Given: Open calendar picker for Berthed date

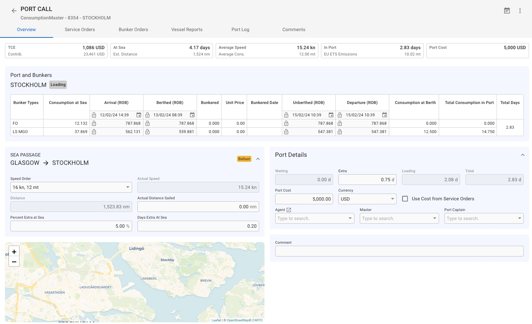Looking at the screenshot, I should click(192, 115).
